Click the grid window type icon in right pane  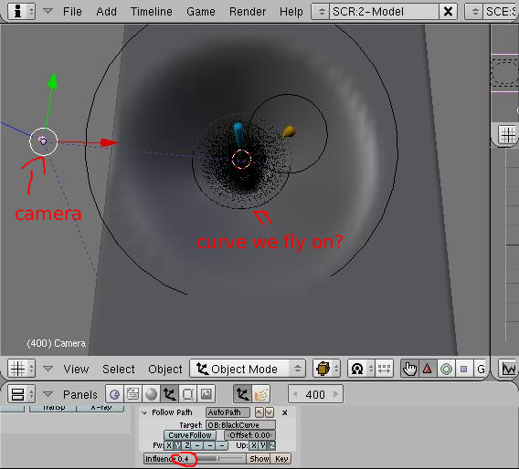[508, 135]
